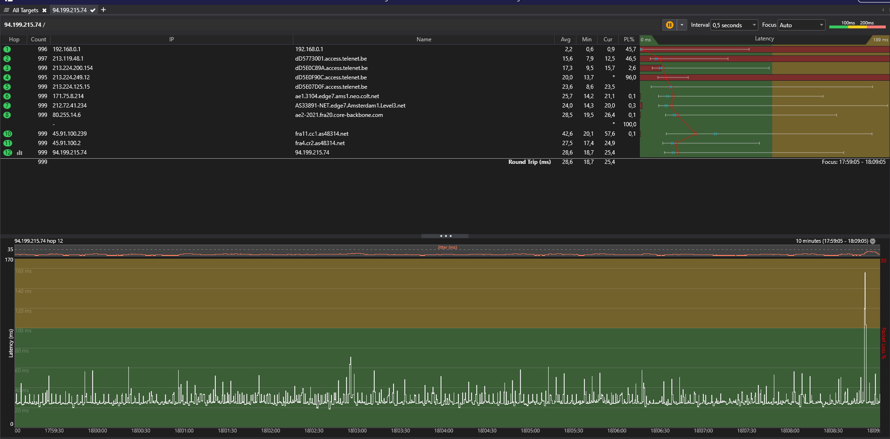
Task: Open the Interval dropdown showing 0,5 seconds
Action: [x=734, y=25]
